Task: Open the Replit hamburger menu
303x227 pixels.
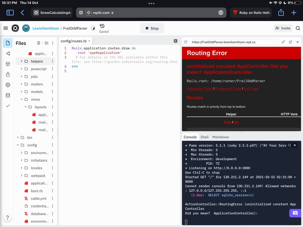Action: tap(6, 28)
